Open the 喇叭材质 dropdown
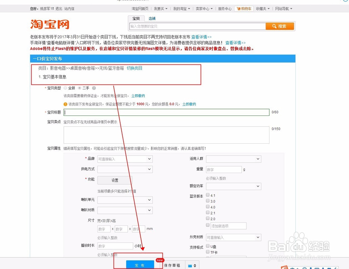 125,210
